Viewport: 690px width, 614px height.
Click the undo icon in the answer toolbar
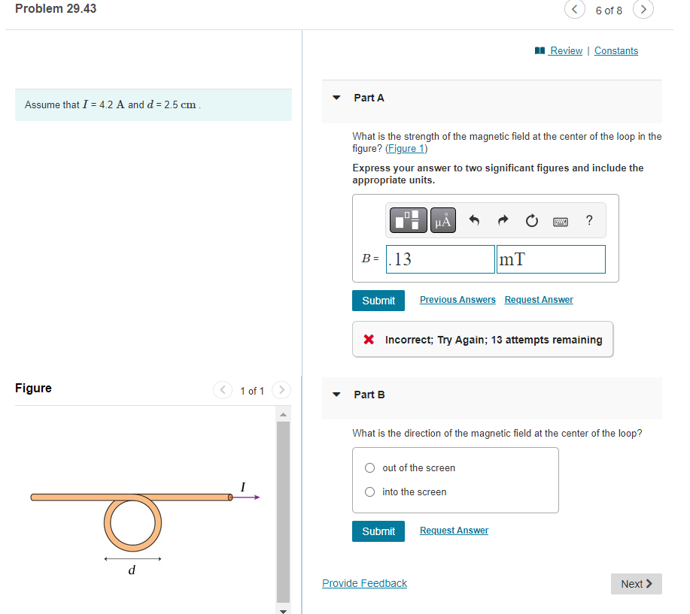(474, 219)
